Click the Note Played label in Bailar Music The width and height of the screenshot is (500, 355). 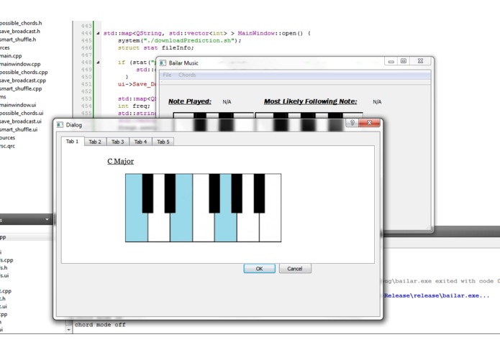(190, 101)
